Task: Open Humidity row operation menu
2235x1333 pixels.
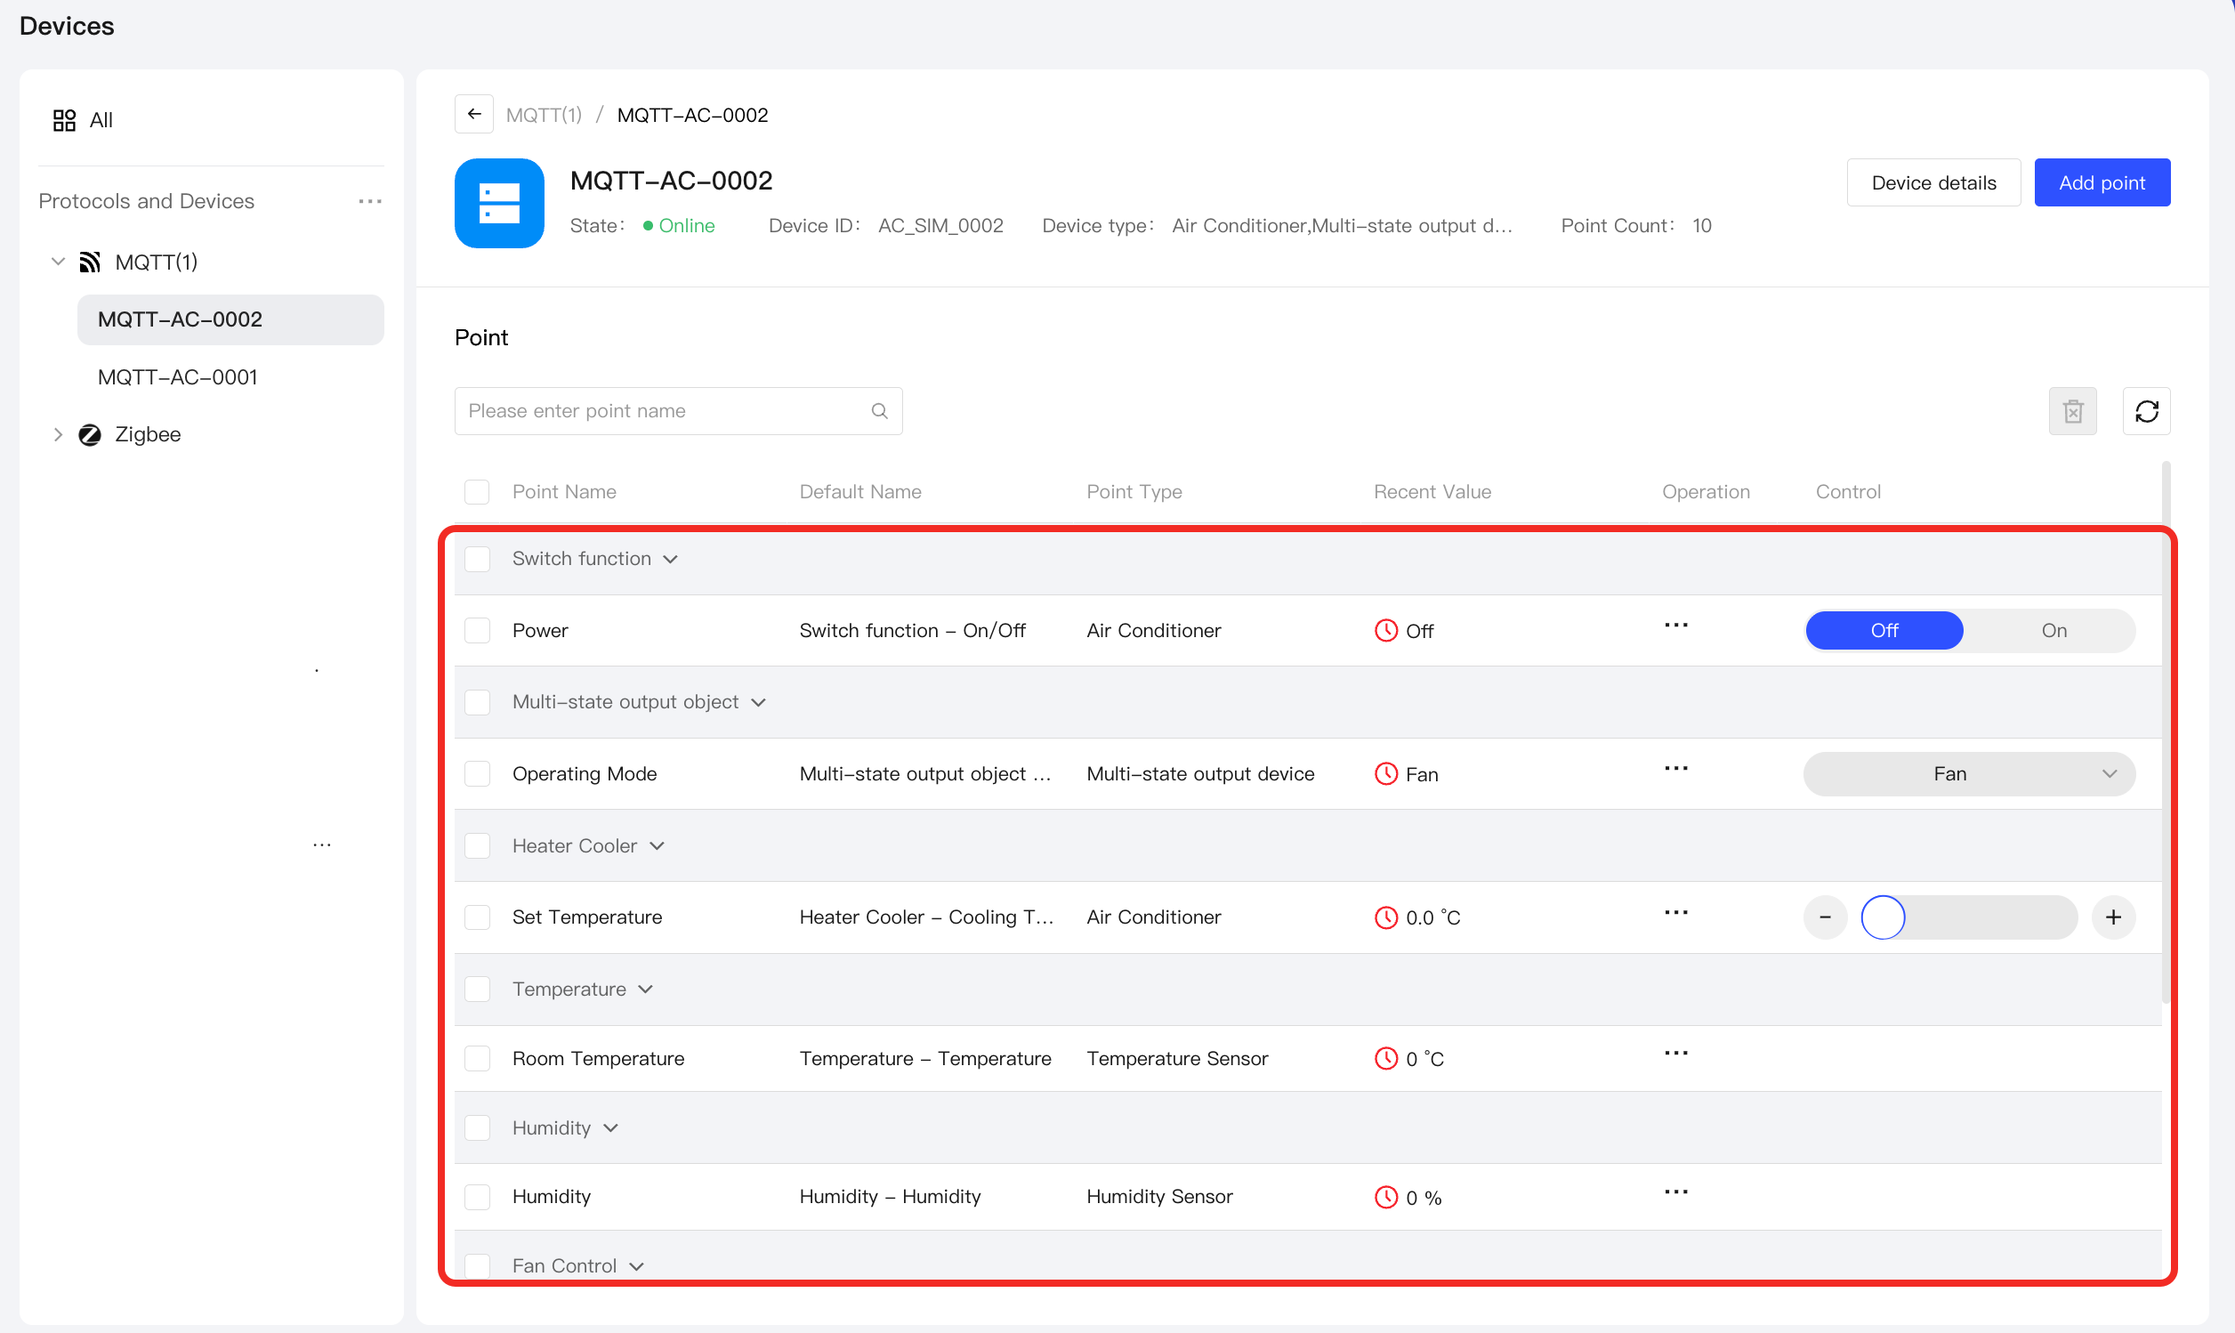Action: click(1675, 1192)
